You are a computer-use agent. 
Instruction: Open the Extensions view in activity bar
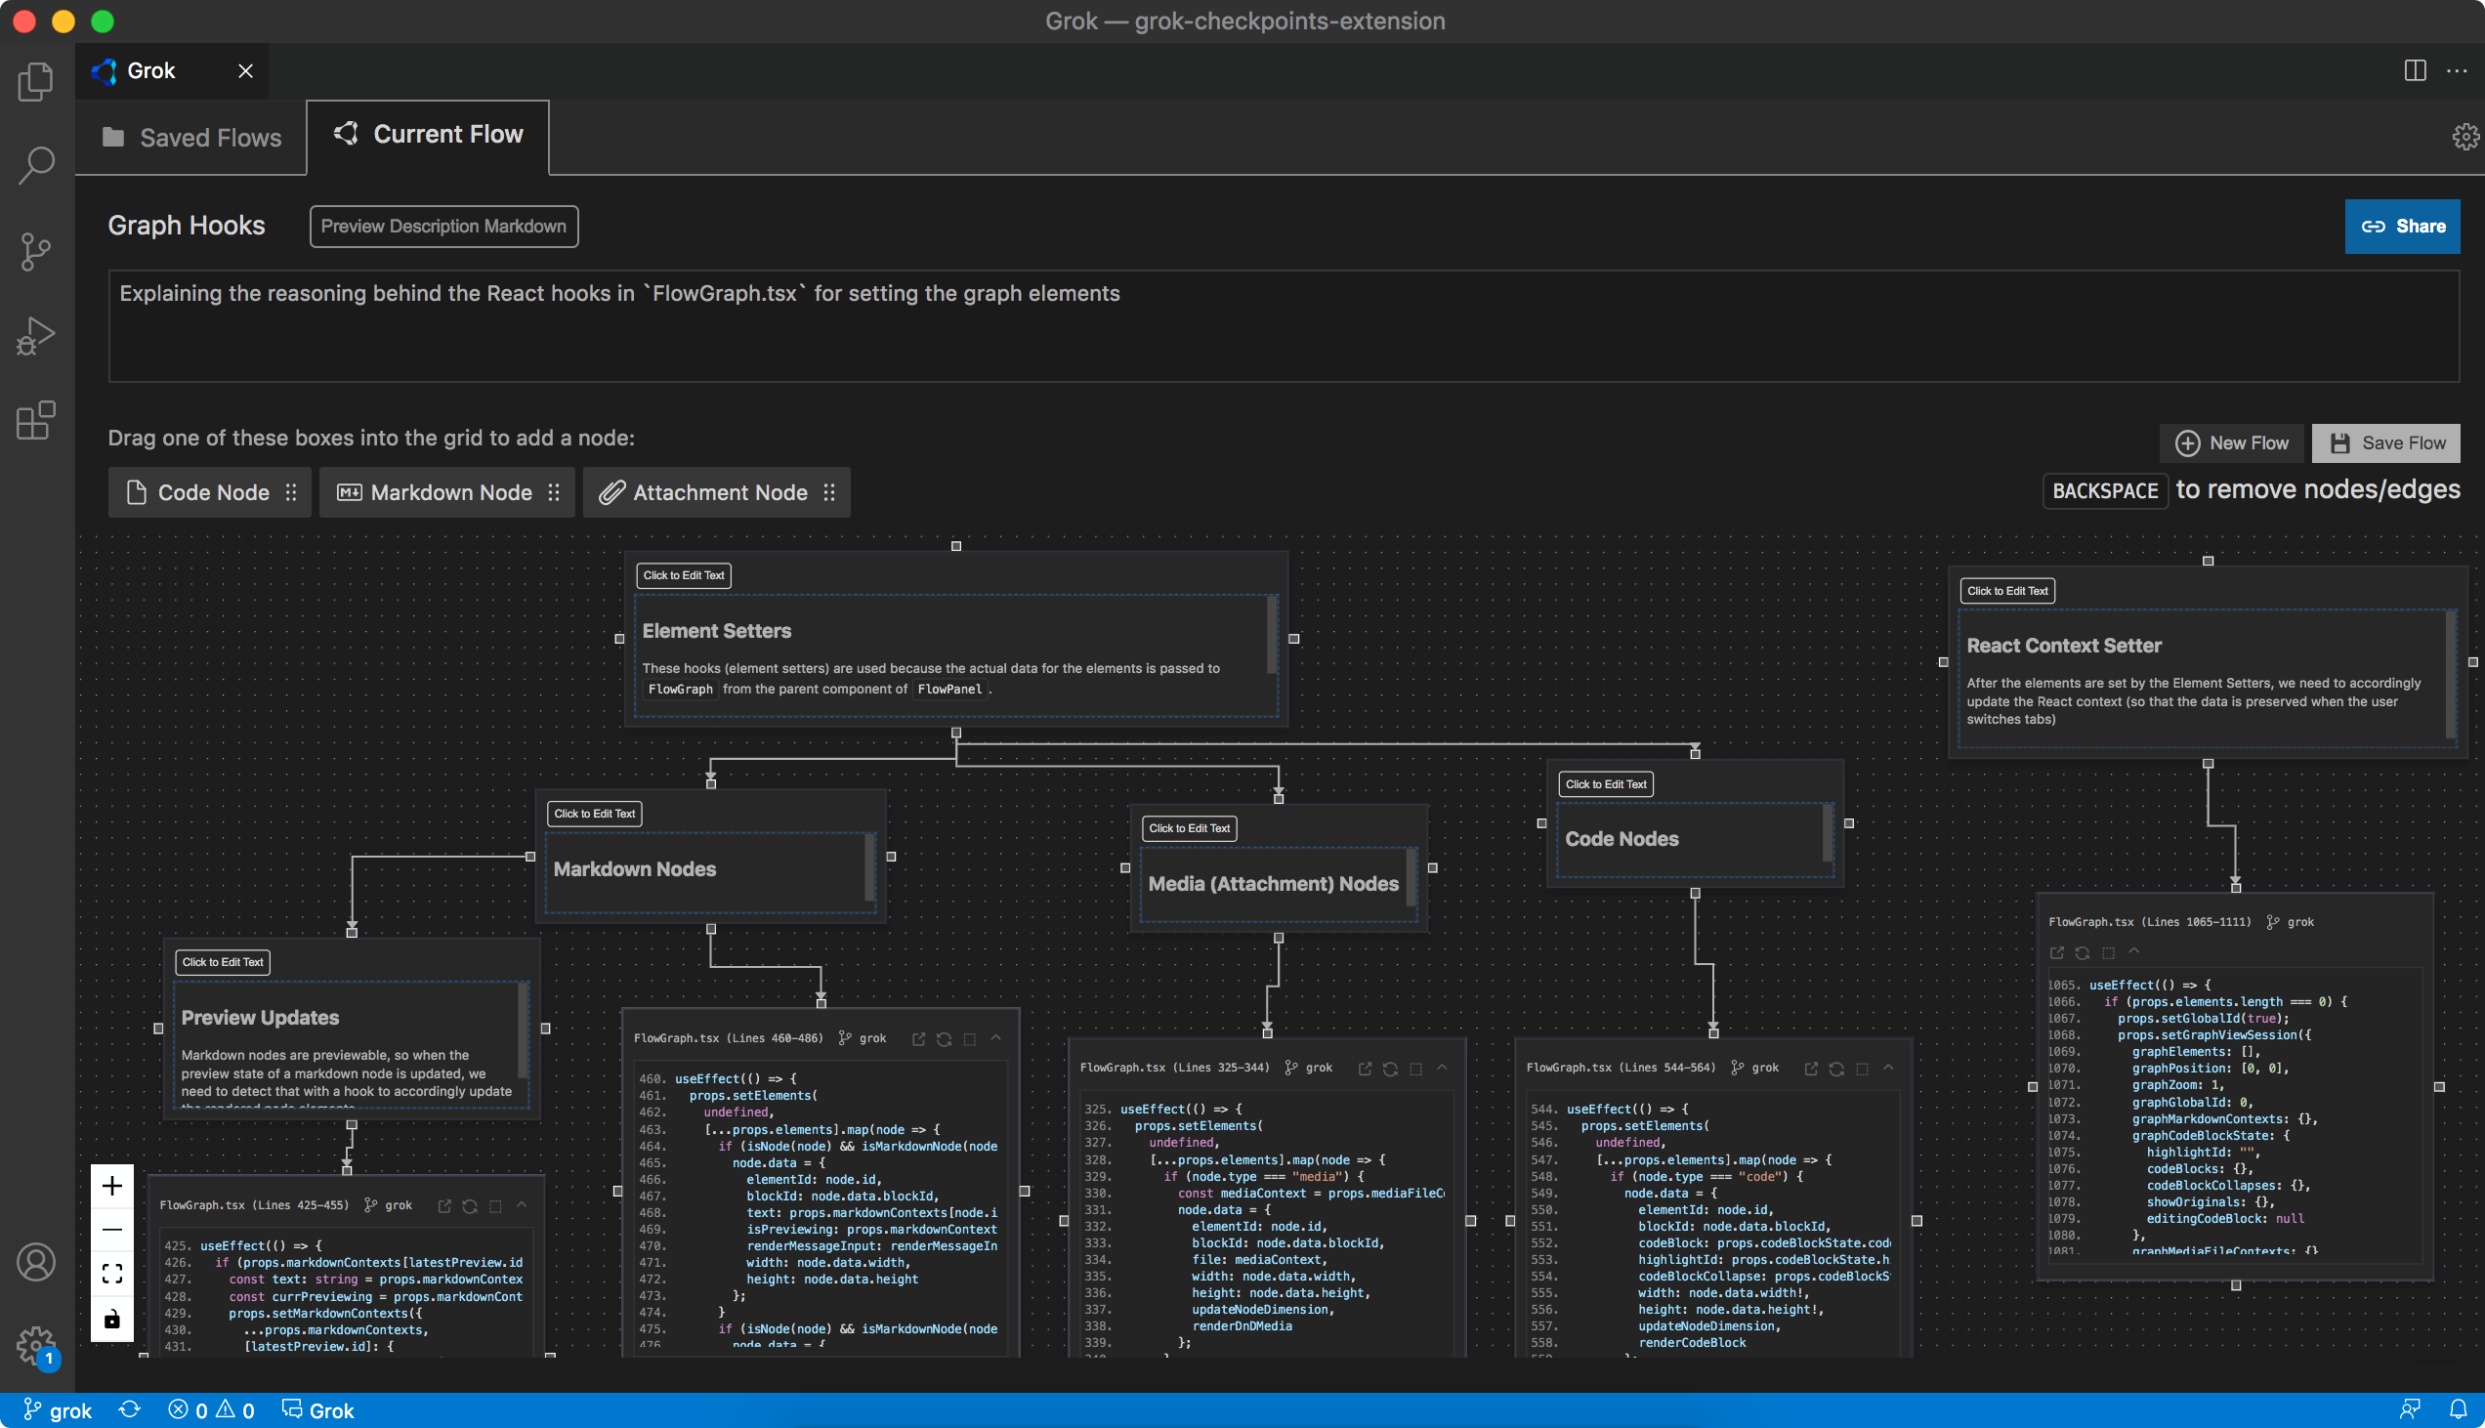[x=36, y=420]
